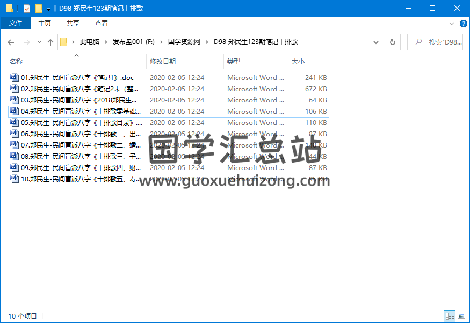Click the Word icon of file 04
The image size is (470, 323).
coord(15,111)
